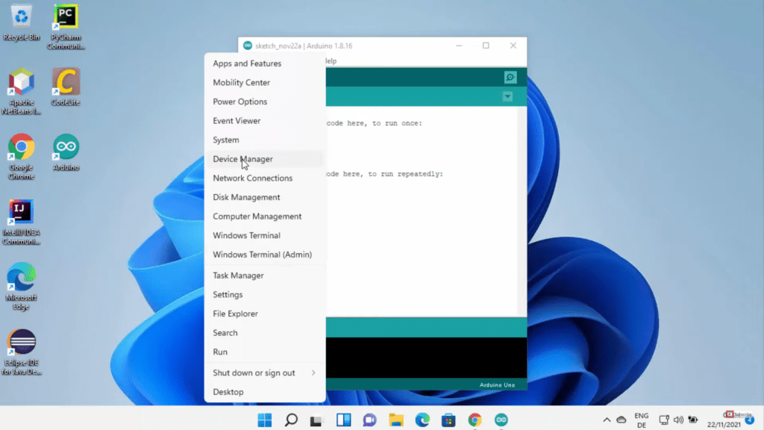Click inside the Arduino code editor
This screenshot has width=764, height=430.
pos(421,211)
